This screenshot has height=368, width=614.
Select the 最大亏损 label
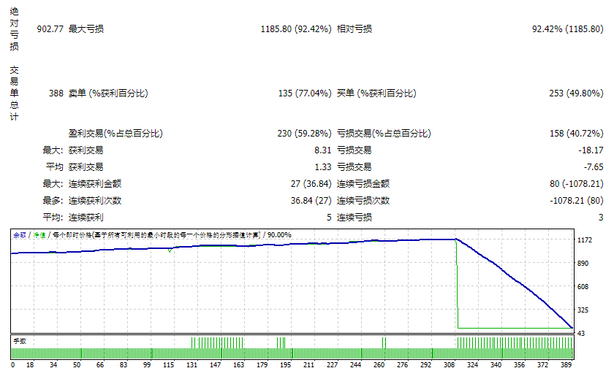point(86,29)
